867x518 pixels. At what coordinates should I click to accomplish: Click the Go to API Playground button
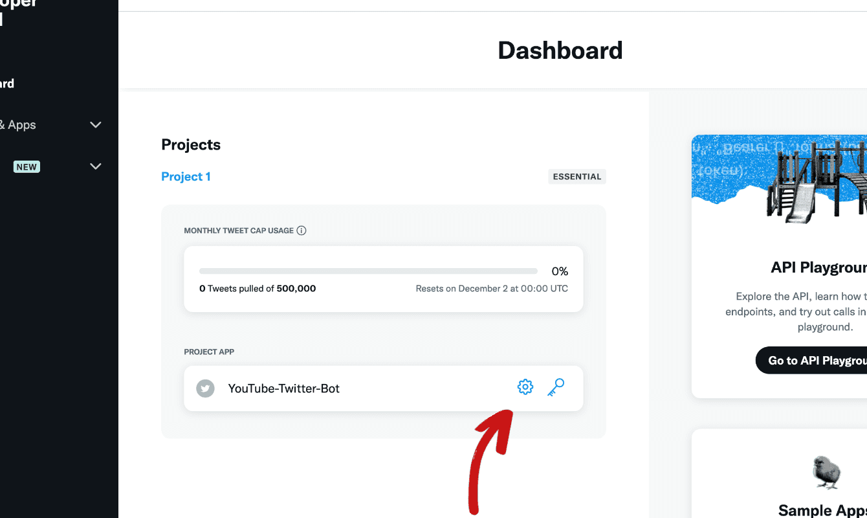click(811, 361)
